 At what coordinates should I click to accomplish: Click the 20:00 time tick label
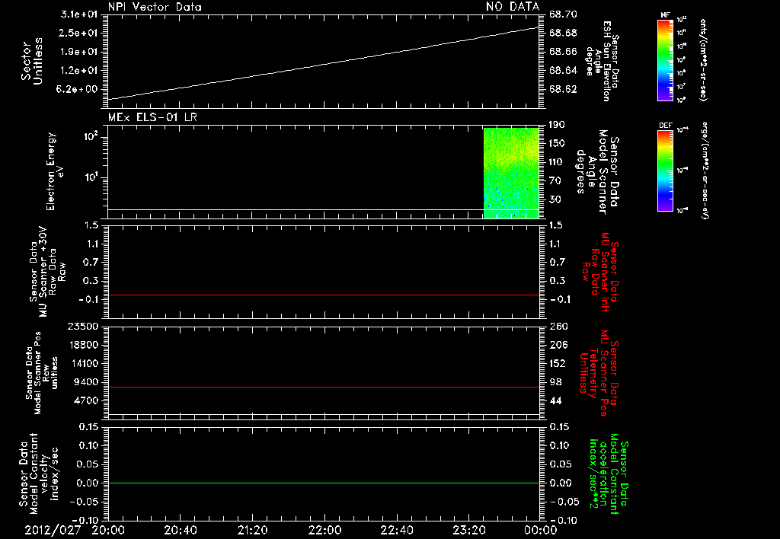point(108,530)
